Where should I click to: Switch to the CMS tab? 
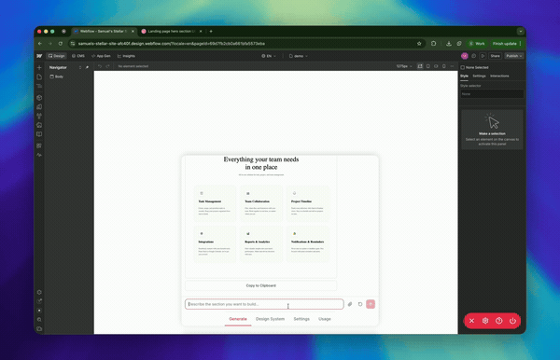tap(78, 56)
